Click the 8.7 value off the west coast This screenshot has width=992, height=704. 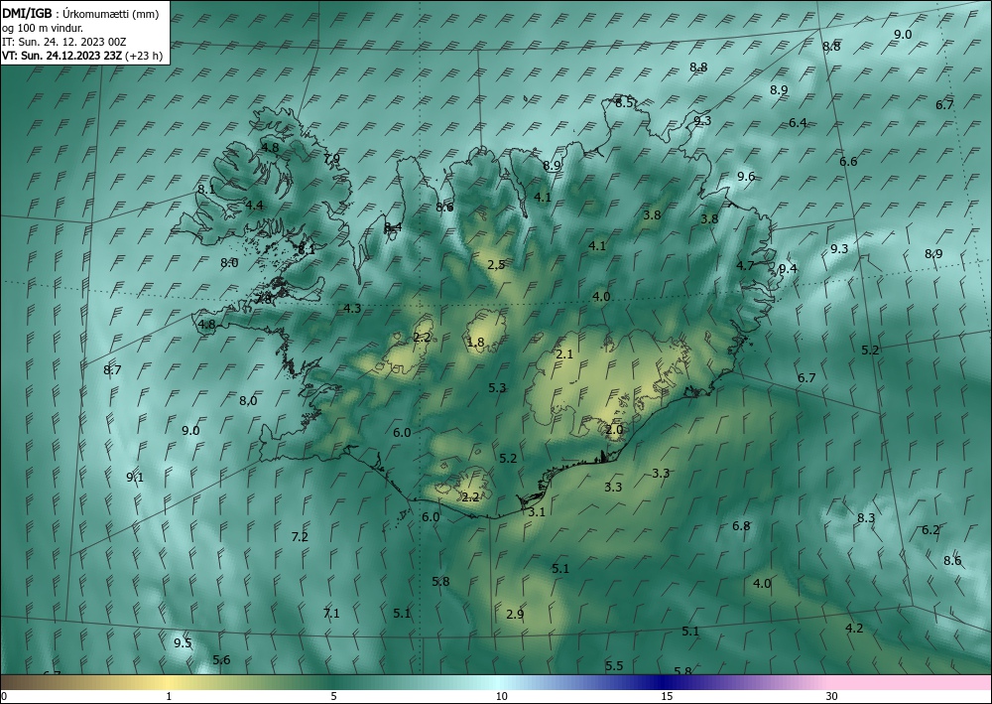113,370
